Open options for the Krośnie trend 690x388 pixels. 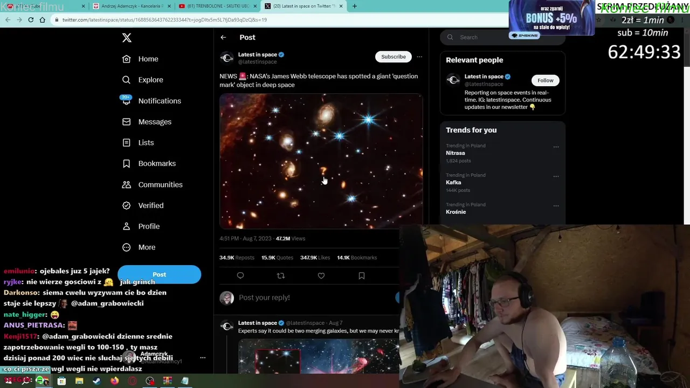(556, 206)
